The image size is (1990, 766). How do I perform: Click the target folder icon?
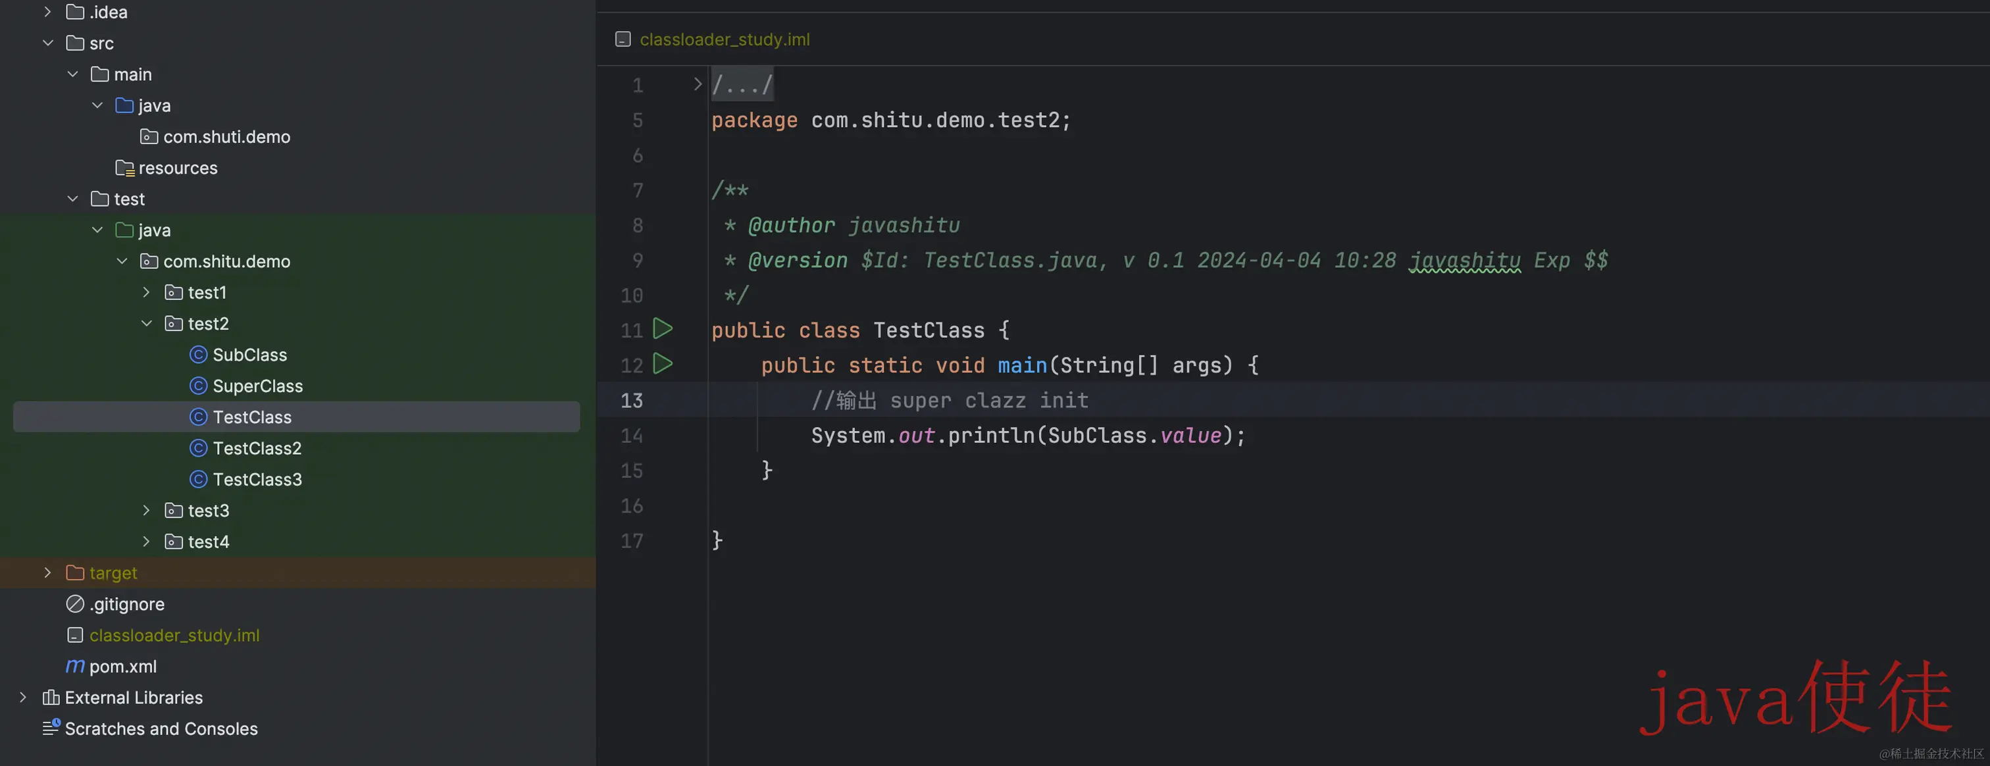point(75,572)
